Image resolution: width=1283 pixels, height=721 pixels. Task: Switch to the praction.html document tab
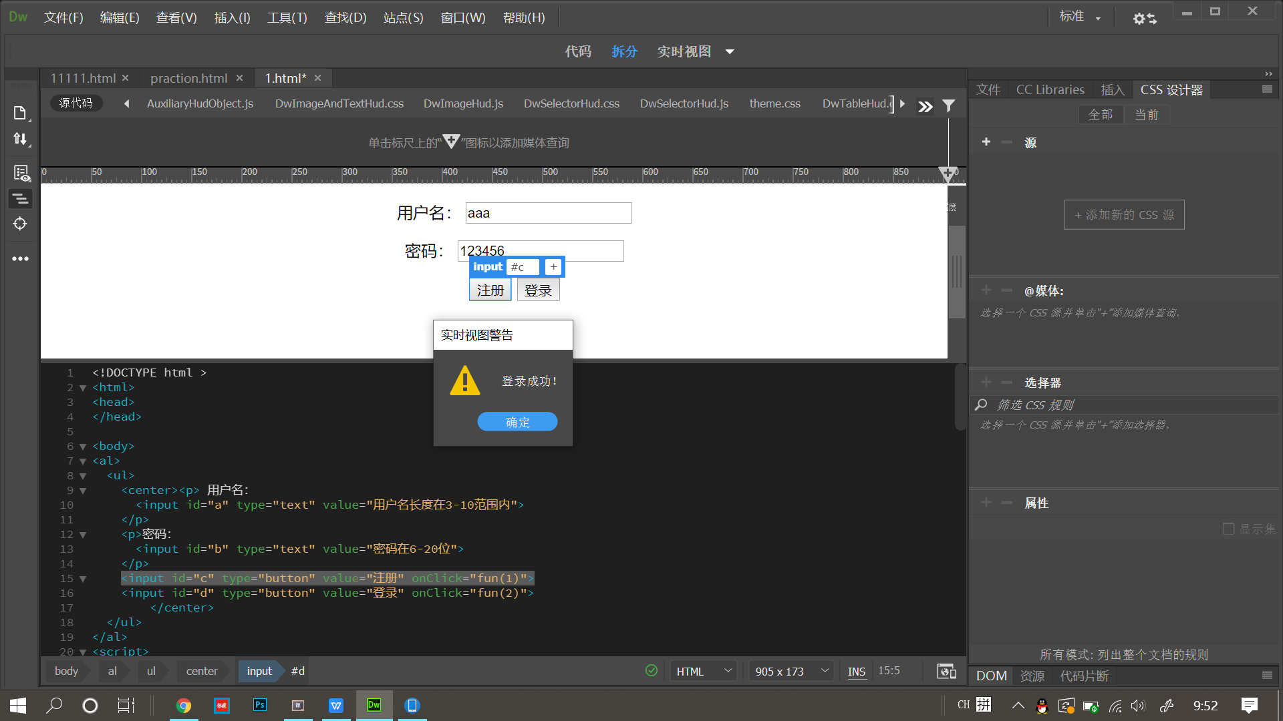click(x=188, y=78)
